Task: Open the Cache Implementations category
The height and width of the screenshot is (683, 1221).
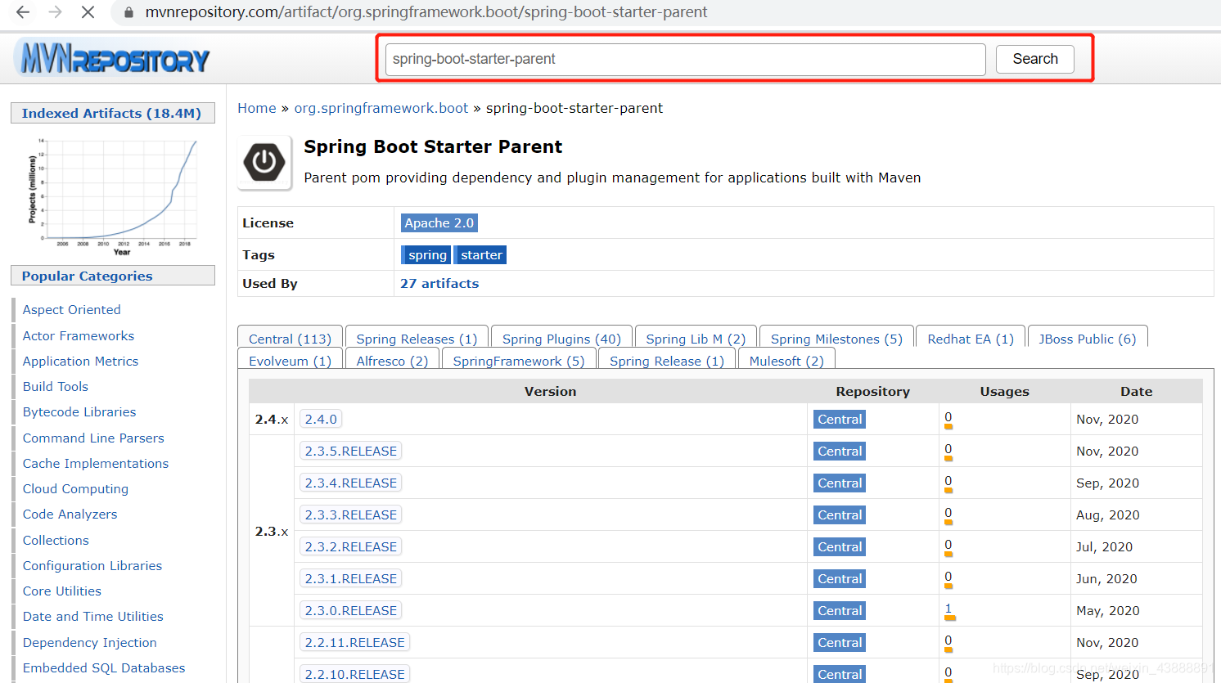Action: pos(96,463)
